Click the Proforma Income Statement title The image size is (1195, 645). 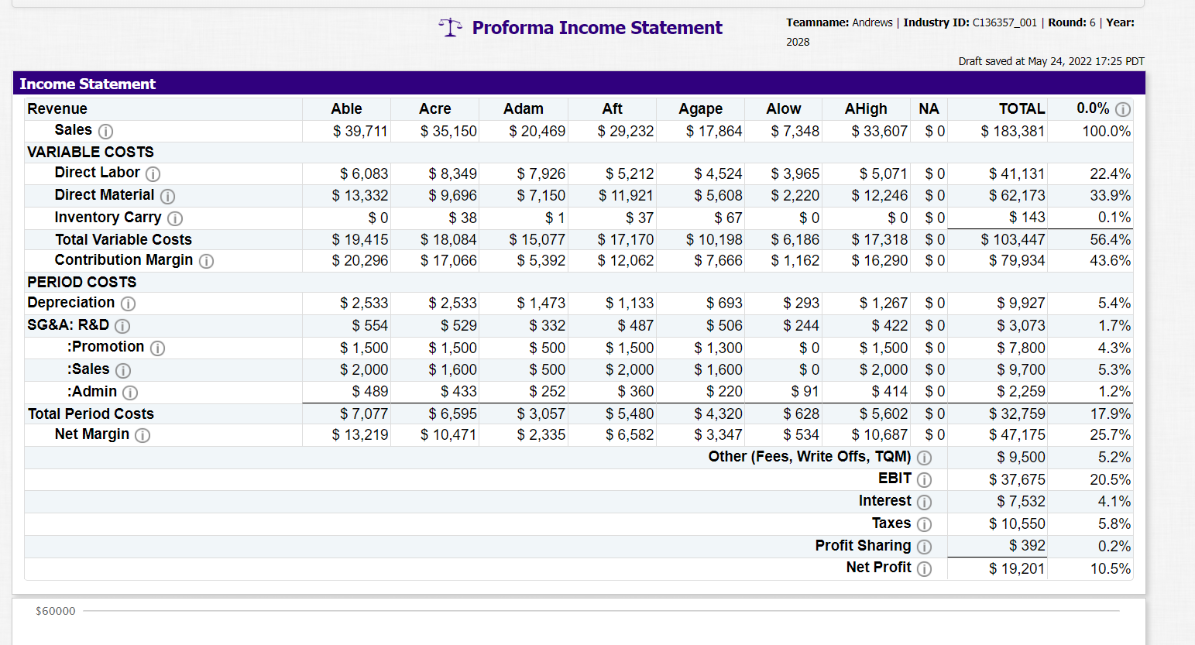click(x=597, y=28)
